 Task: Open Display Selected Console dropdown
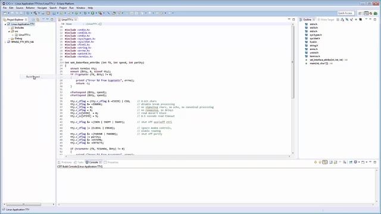tap(359, 162)
